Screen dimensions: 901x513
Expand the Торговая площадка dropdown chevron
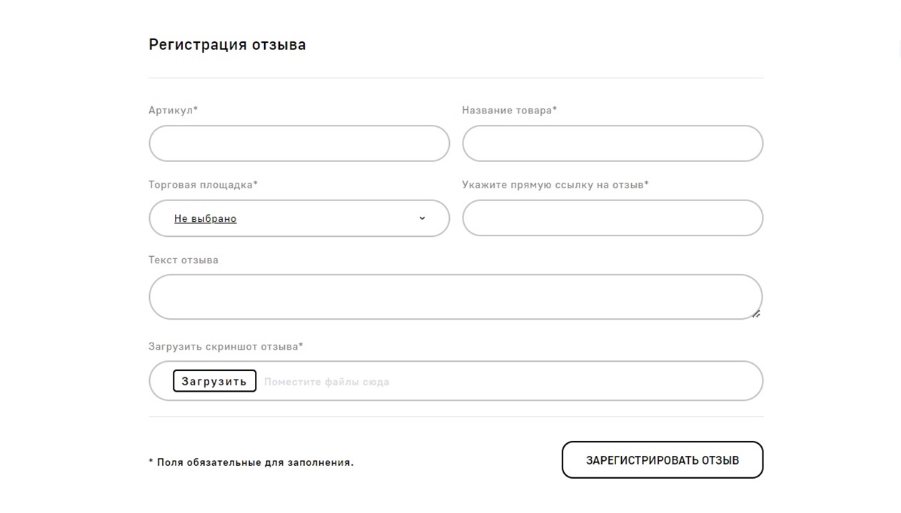(x=422, y=218)
